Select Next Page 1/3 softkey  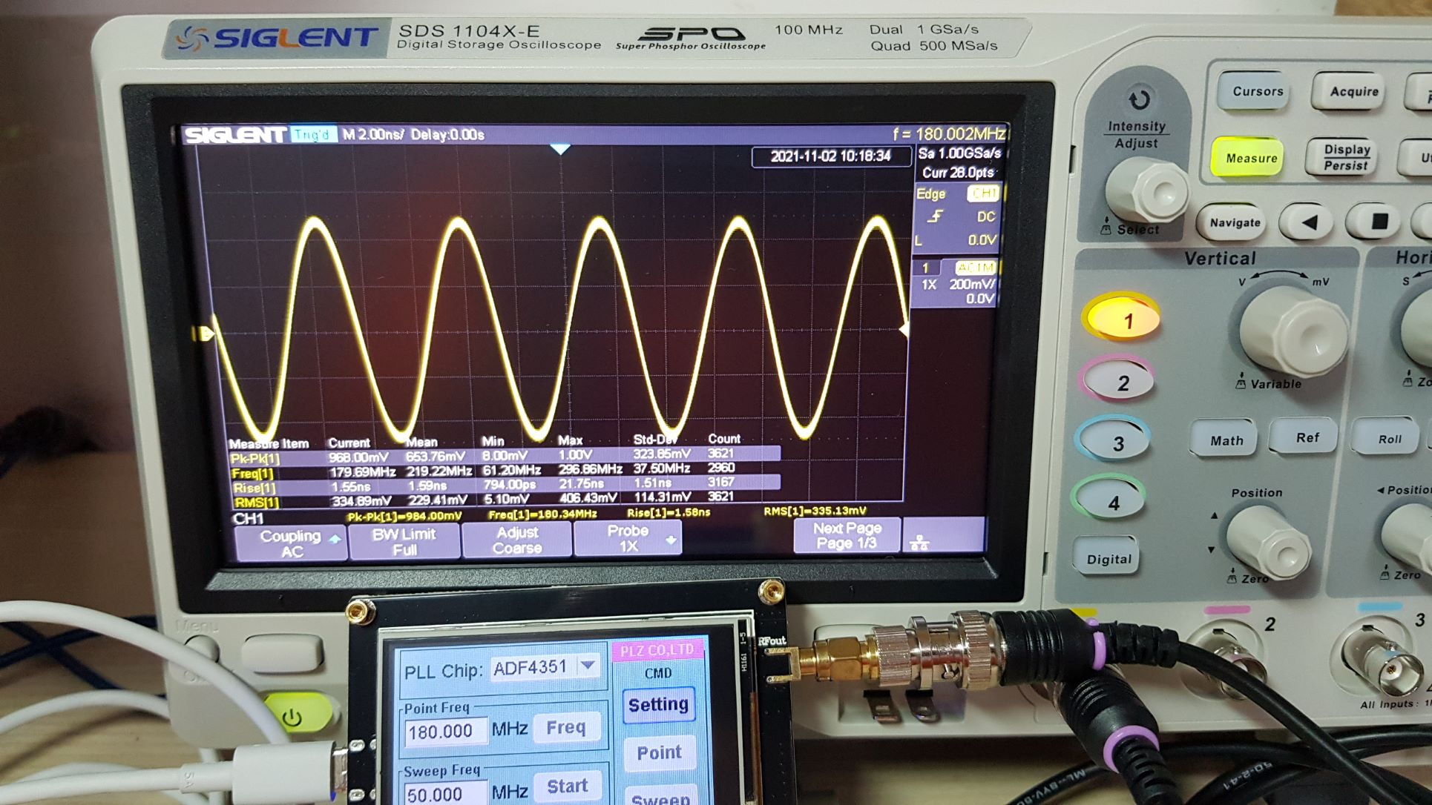847,535
